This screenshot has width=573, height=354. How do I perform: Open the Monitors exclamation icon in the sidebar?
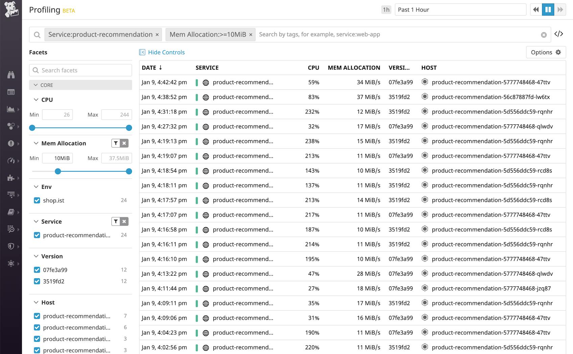[11, 143]
